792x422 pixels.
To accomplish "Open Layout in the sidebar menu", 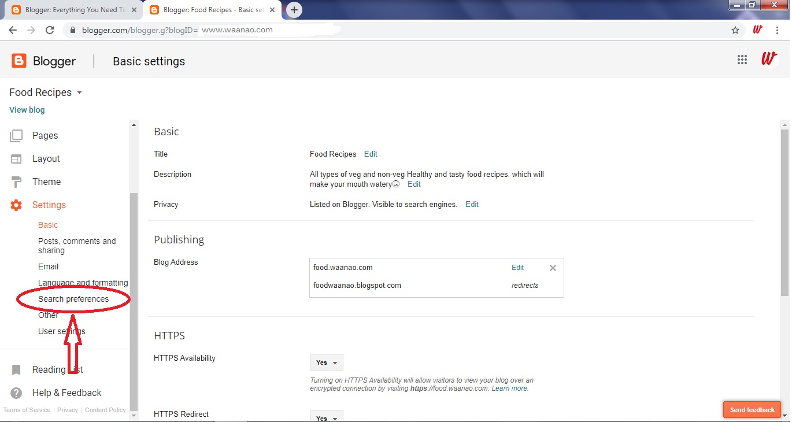I will [46, 159].
